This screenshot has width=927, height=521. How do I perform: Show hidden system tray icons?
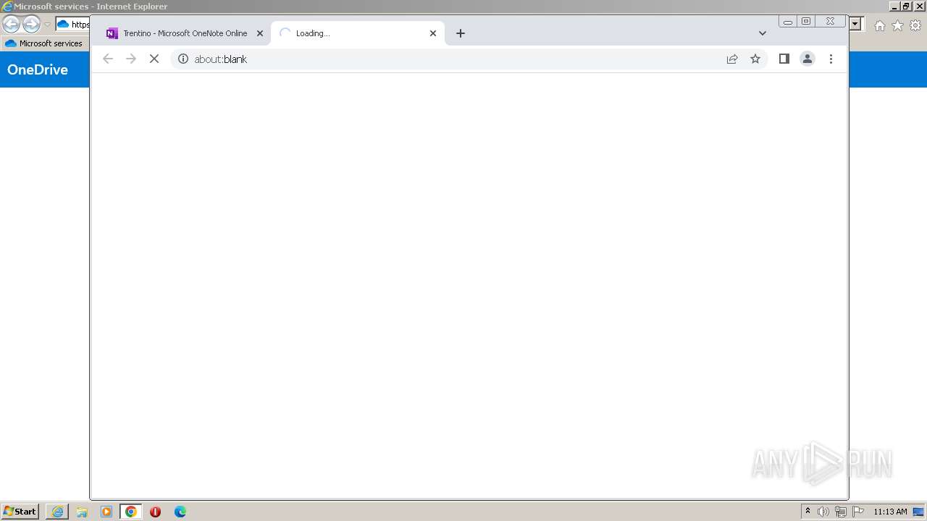(x=808, y=512)
